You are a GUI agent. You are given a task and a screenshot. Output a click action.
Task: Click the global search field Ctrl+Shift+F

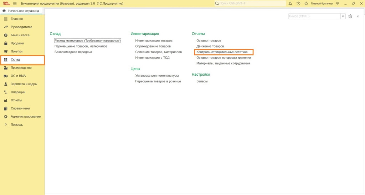(x=250, y=4)
